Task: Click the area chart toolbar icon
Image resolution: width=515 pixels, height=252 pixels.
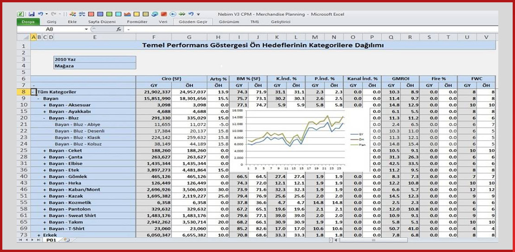Action: point(128,14)
